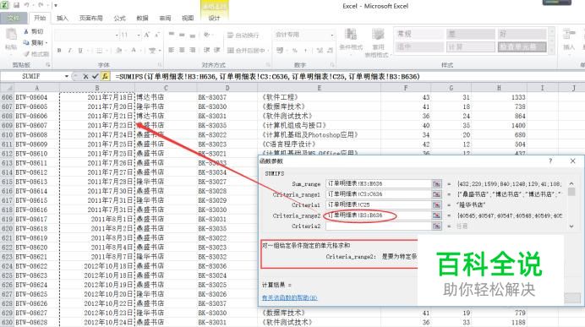The height and width of the screenshot is (327, 585).
Task: Select the Normal (常规) cell style
Action: pyautogui.click(x=419, y=34)
